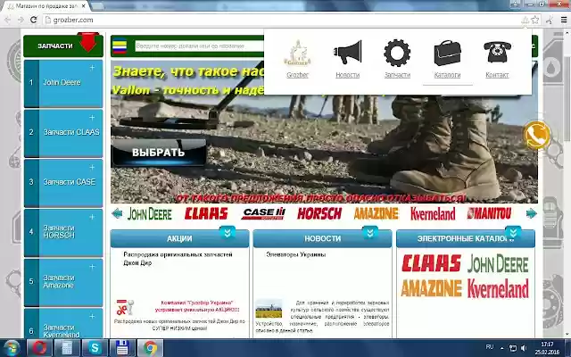Open the elevator news thumbnail image

click(x=269, y=309)
